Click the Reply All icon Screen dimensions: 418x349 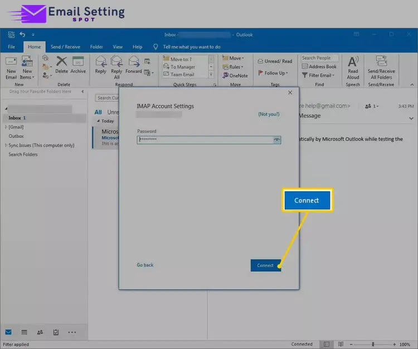point(116,61)
